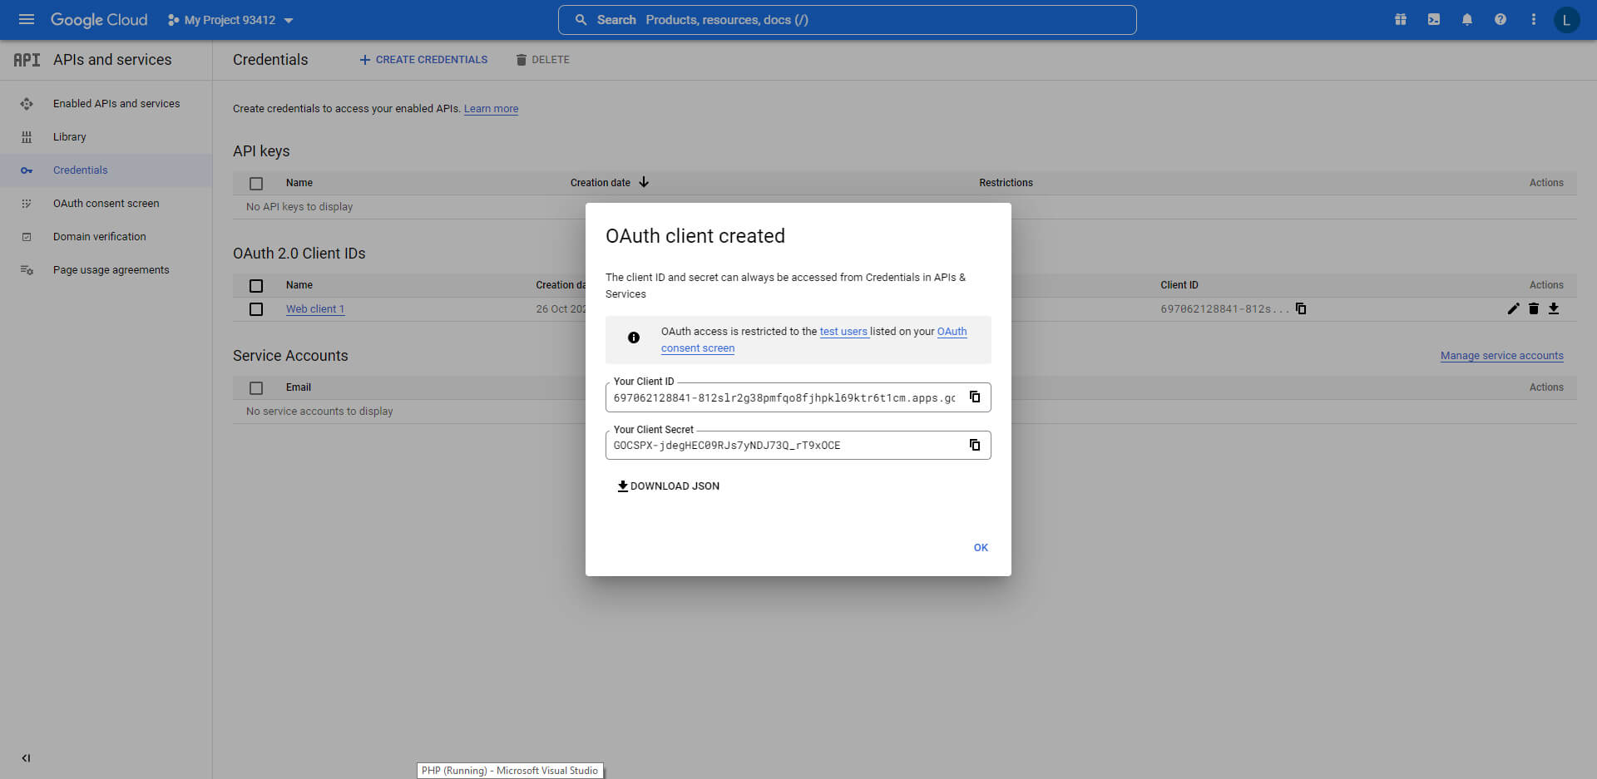Image resolution: width=1597 pixels, height=779 pixels.
Task: Collapse the left navigation panel
Action: 26,758
